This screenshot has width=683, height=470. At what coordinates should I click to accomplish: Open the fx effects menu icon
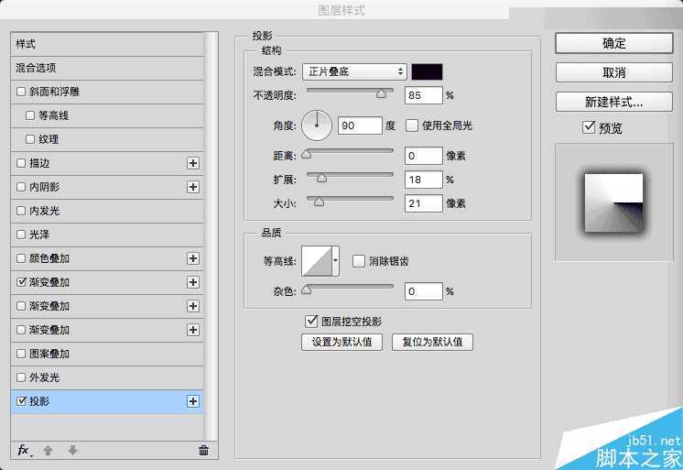(24, 450)
